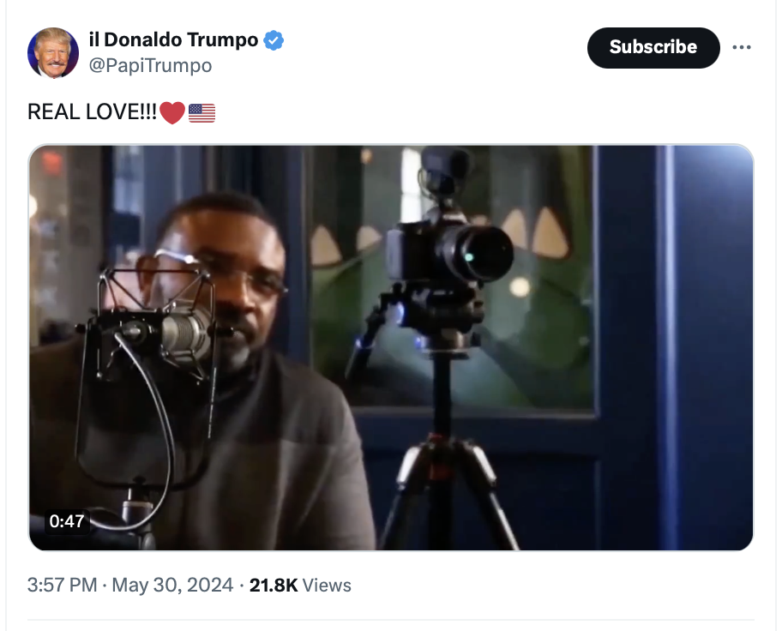Image resolution: width=782 pixels, height=631 pixels.
Task: Play the embedded video
Action: (391, 348)
